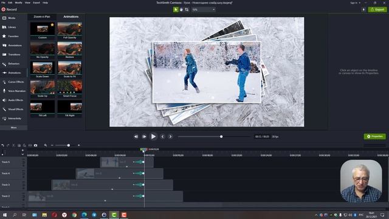The width and height of the screenshot is (389, 219).
Task: Open the Voice Narration panel
Action: point(13,91)
